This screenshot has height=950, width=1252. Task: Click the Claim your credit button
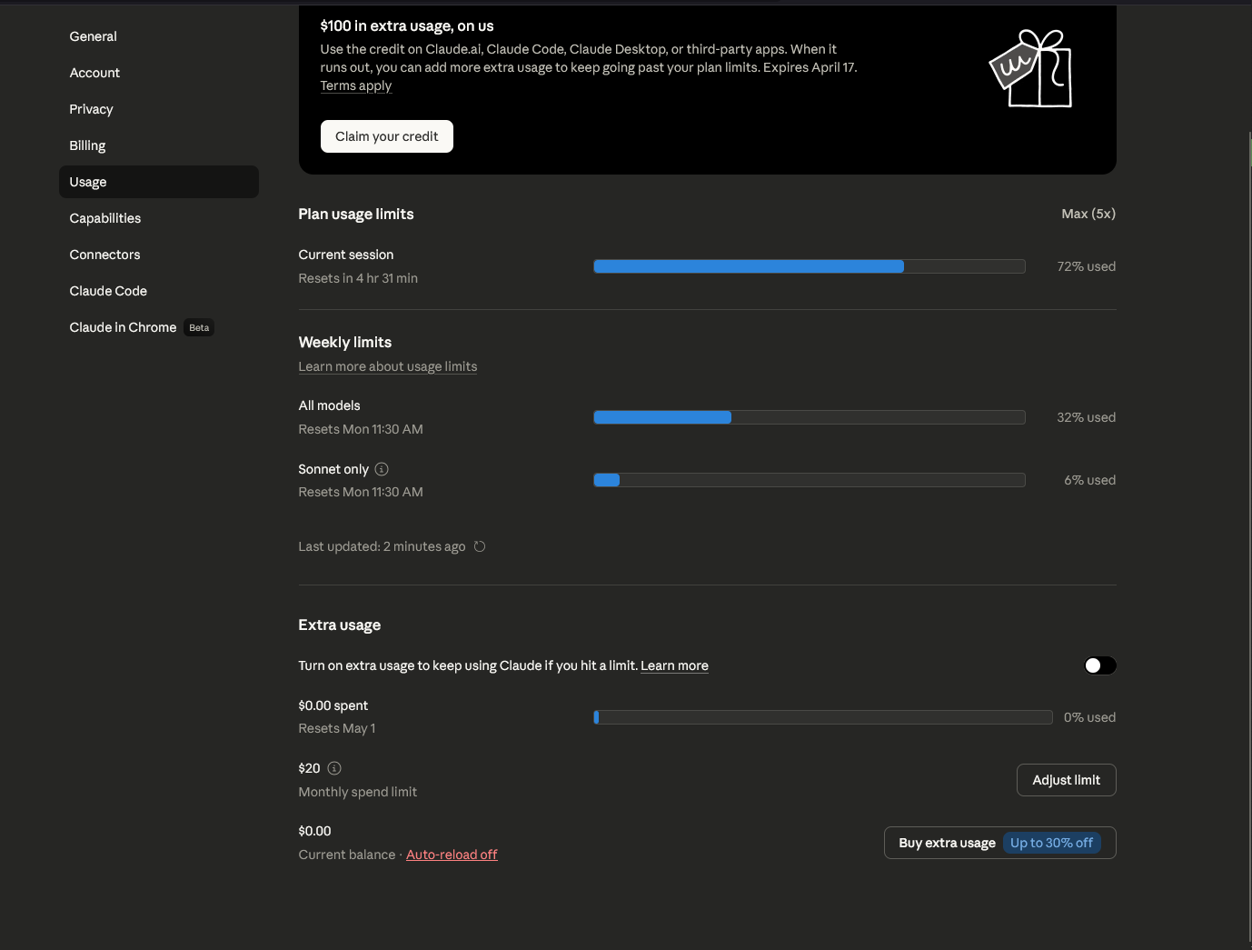coord(387,136)
